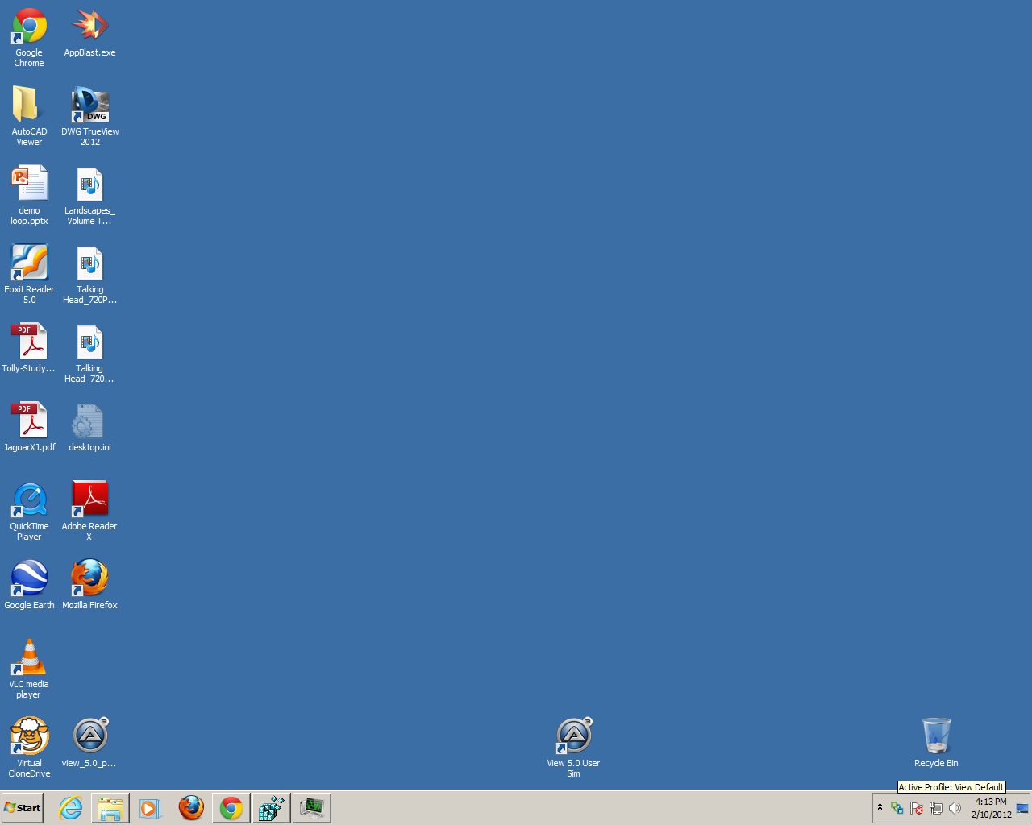
Task: Launch Internet Explorer from taskbar
Action: tap(71, 808)
